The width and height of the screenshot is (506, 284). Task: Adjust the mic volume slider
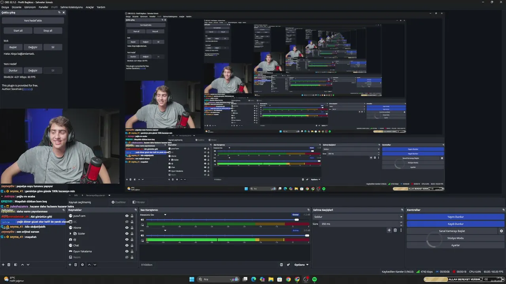228,235
